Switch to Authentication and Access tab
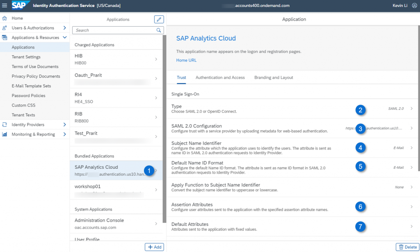420x252 pixels. click(220, 77)
